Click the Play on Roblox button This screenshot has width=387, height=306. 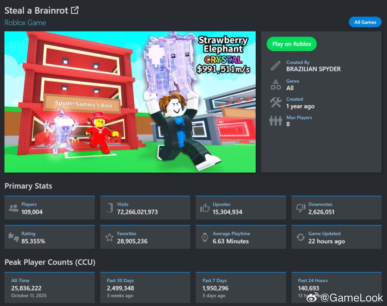291,44
